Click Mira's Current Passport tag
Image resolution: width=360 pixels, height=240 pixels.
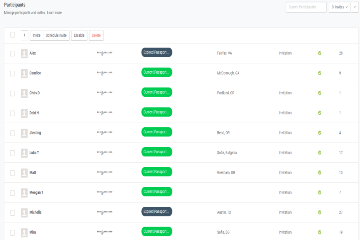[x=157, y=232]
